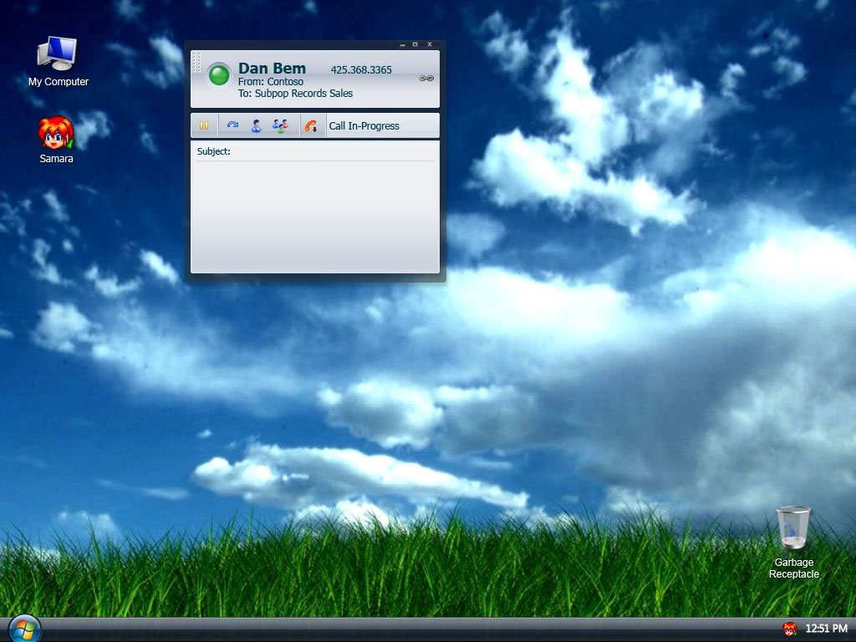The width and height of the screenshot is (856, 642).
Task: Start a conference with the group icon
Action: click(280, 126)
